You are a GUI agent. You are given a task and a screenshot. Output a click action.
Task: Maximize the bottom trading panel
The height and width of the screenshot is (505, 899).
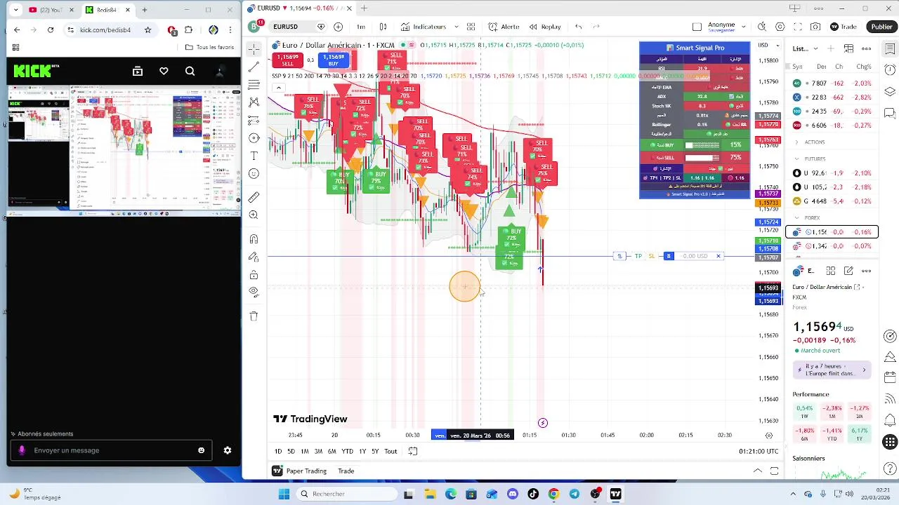(774, 471)
